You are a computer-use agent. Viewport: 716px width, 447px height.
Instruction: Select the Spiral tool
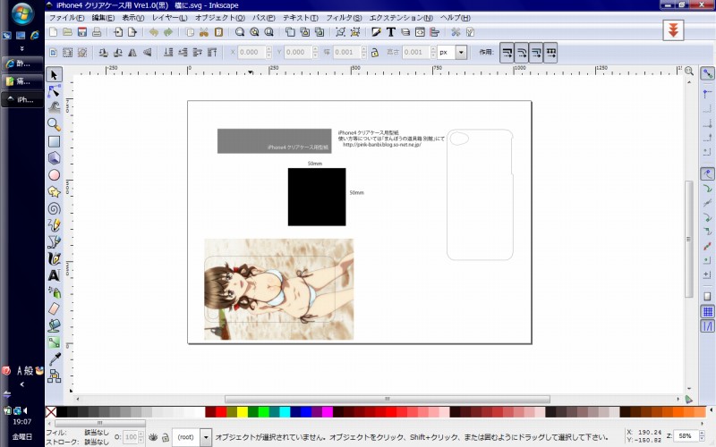54,208
